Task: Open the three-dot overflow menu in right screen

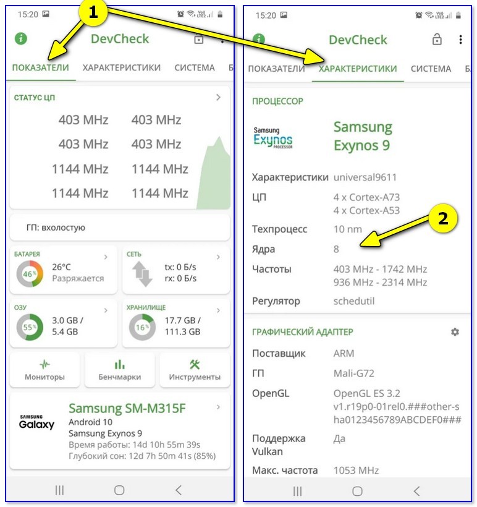Action: [460, 40]
